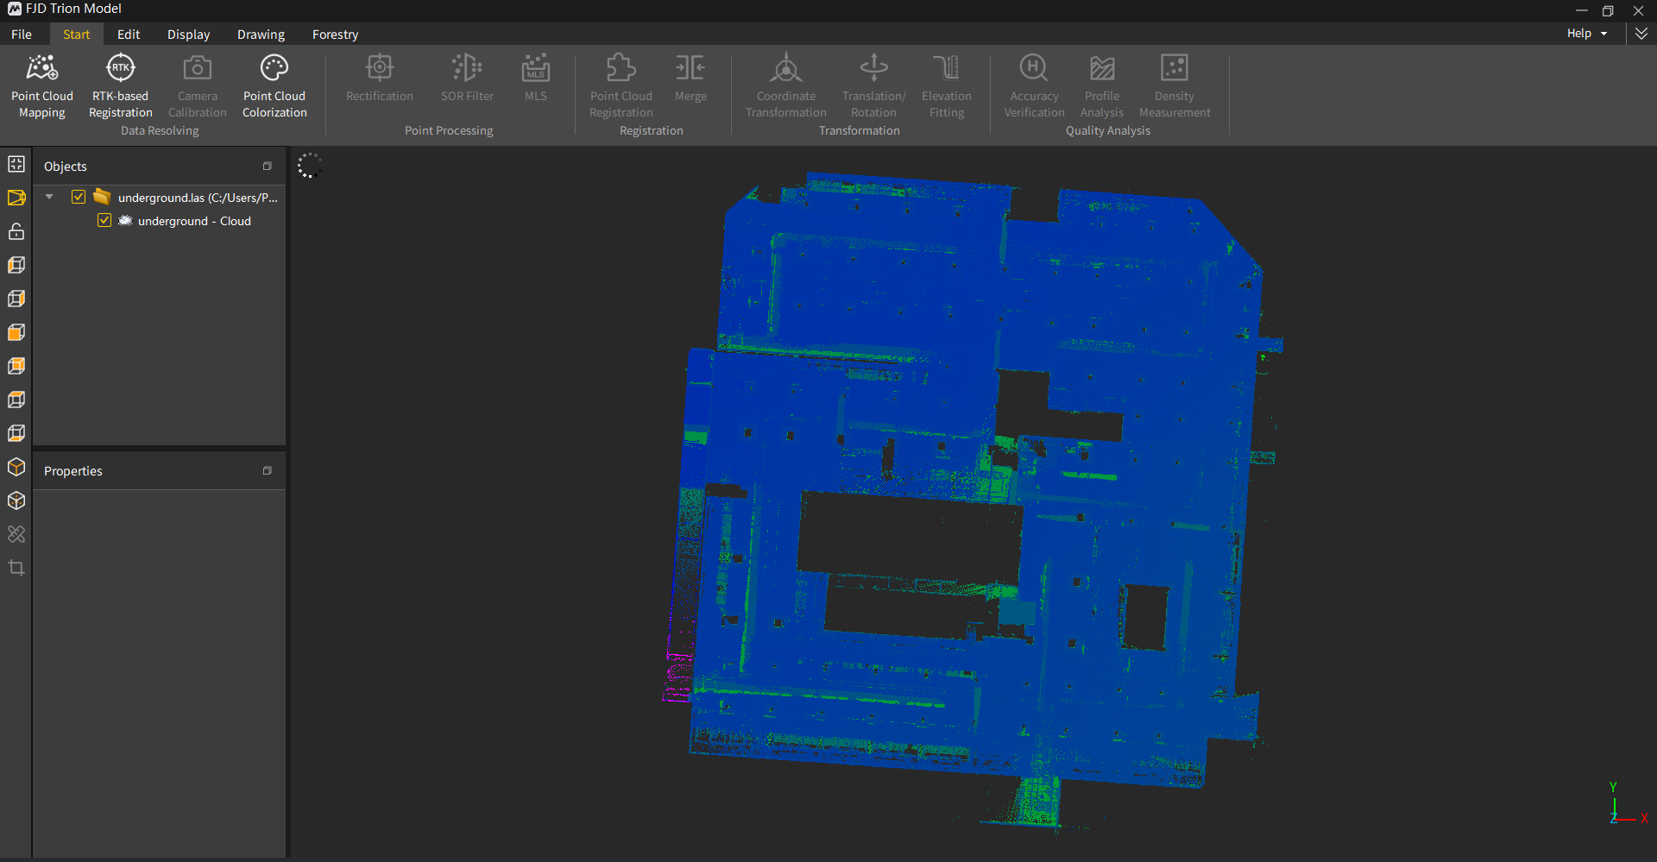Click the crop tool sidebar icon
This screenshot has height=862, width=1657.
click(16, 568)
